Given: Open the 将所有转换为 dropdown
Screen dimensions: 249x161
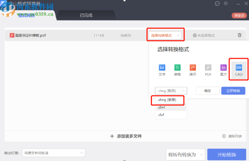Looking at the screenshot, I should click(x=185, y=154).
